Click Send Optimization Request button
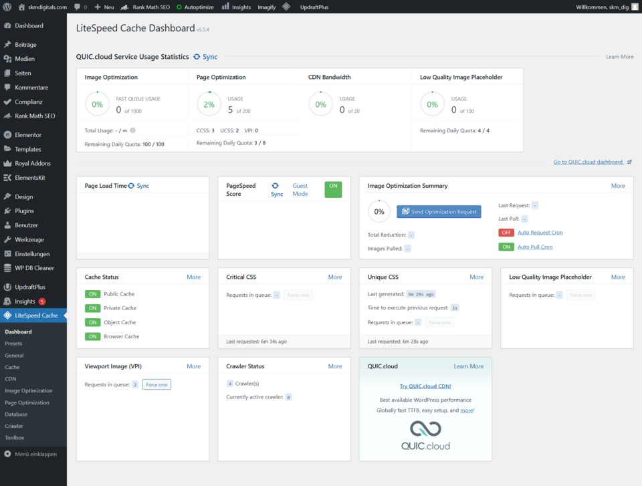The image size is (642, 486). pos(439,211)
